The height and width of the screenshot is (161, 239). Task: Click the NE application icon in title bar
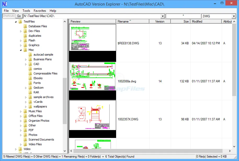click(4, 4)
